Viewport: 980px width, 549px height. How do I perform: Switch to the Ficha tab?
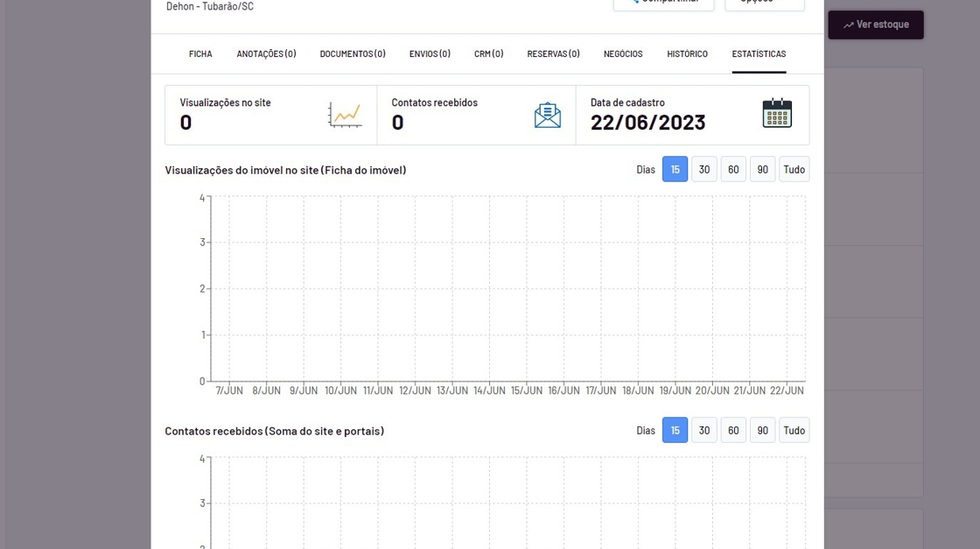[x=200, y=54]
